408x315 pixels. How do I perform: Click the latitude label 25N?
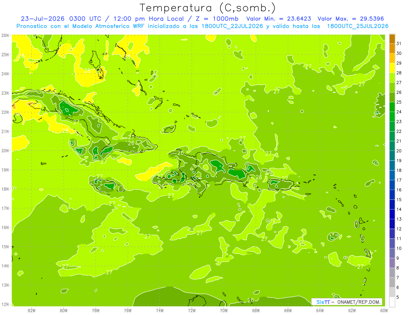[5, 55]
